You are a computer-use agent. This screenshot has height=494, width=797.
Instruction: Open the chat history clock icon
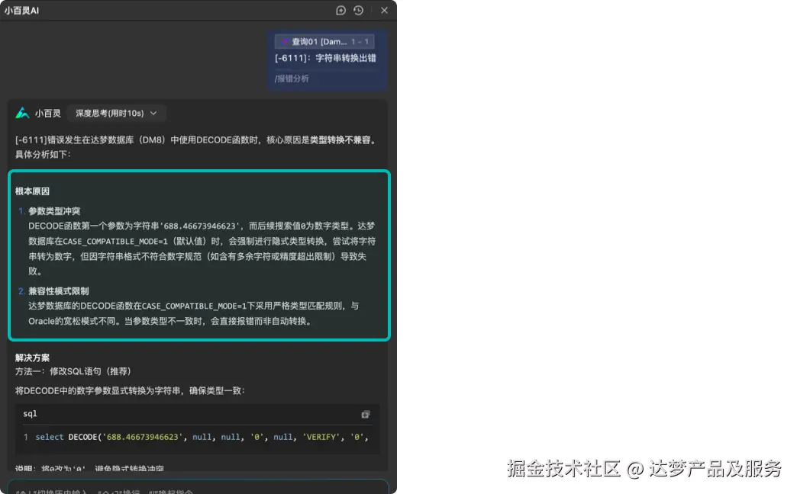coord(358,10)
